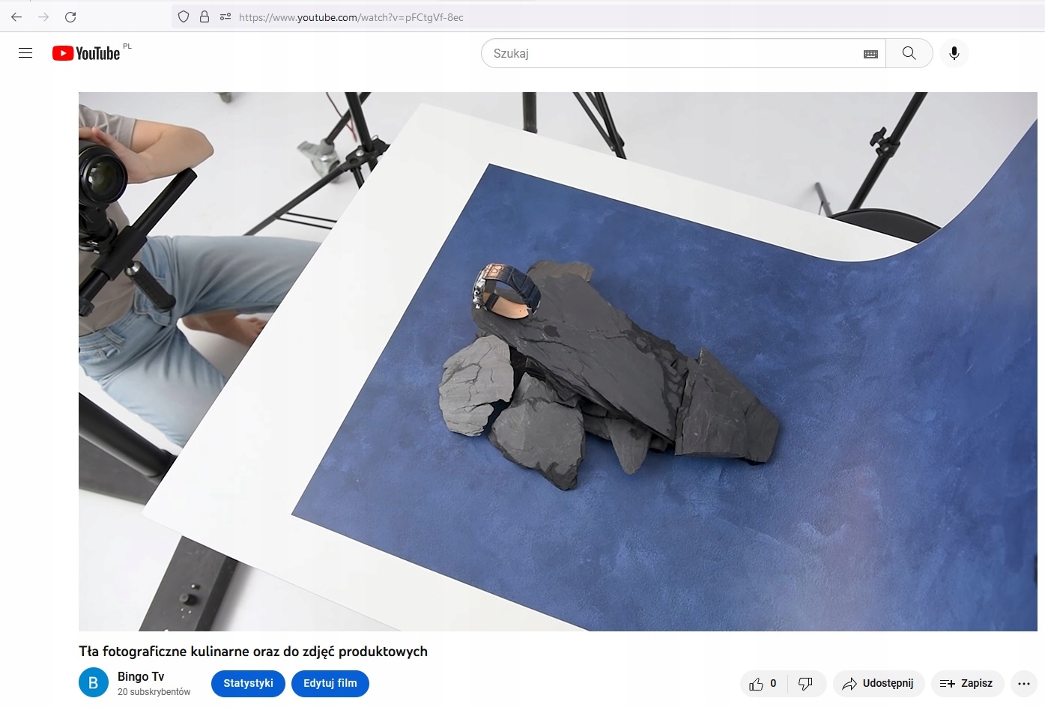1045x707 pixels.
Task: Click the dislike thumbs-down button
Action: [806, 683]
